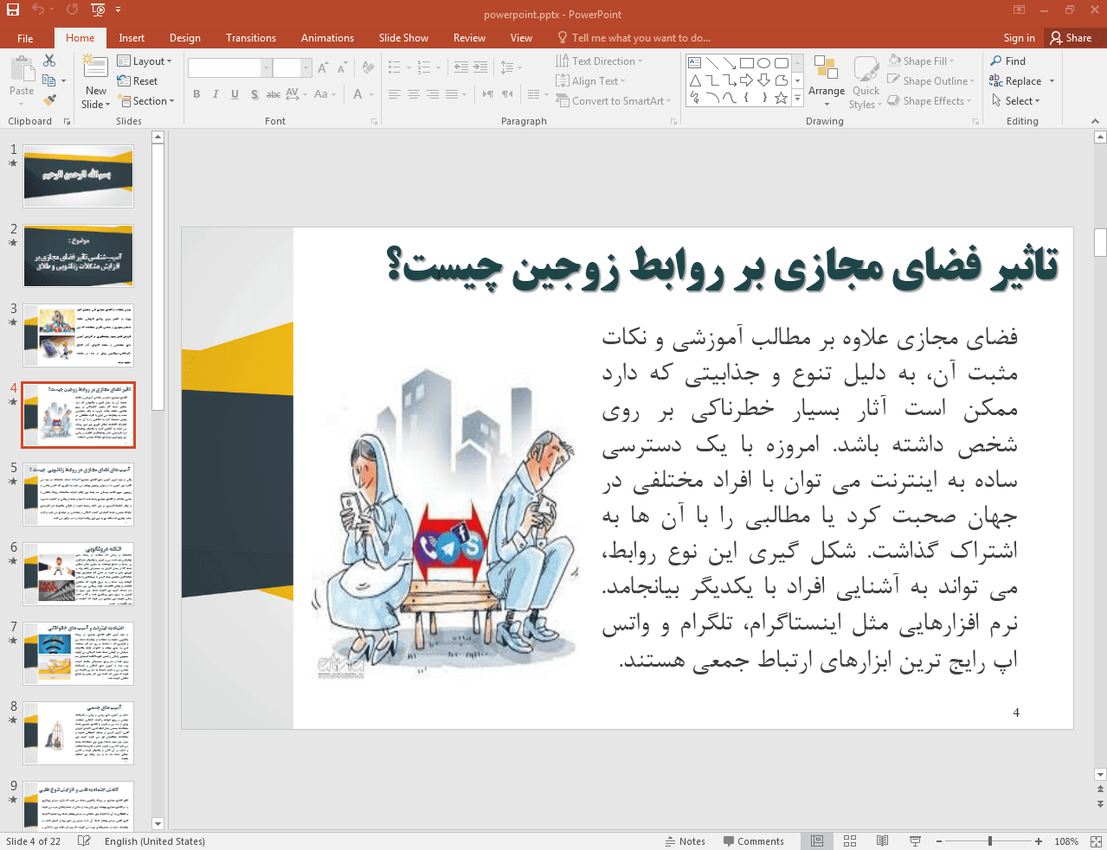Select the triangle shape in gallery

click(x=695, y=80)
